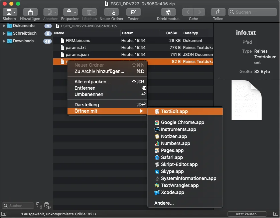
Task: Click the Testen archive icon
Action: [134, 12]
